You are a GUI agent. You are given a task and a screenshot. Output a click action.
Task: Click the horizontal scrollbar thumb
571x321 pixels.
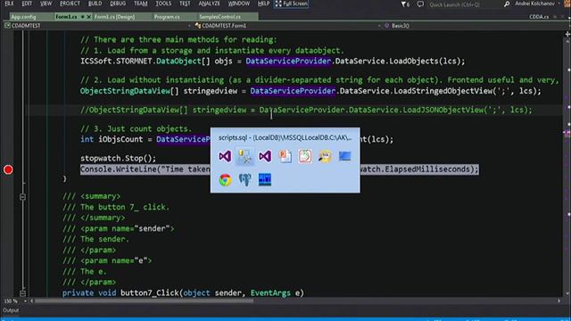click(145, 301)
